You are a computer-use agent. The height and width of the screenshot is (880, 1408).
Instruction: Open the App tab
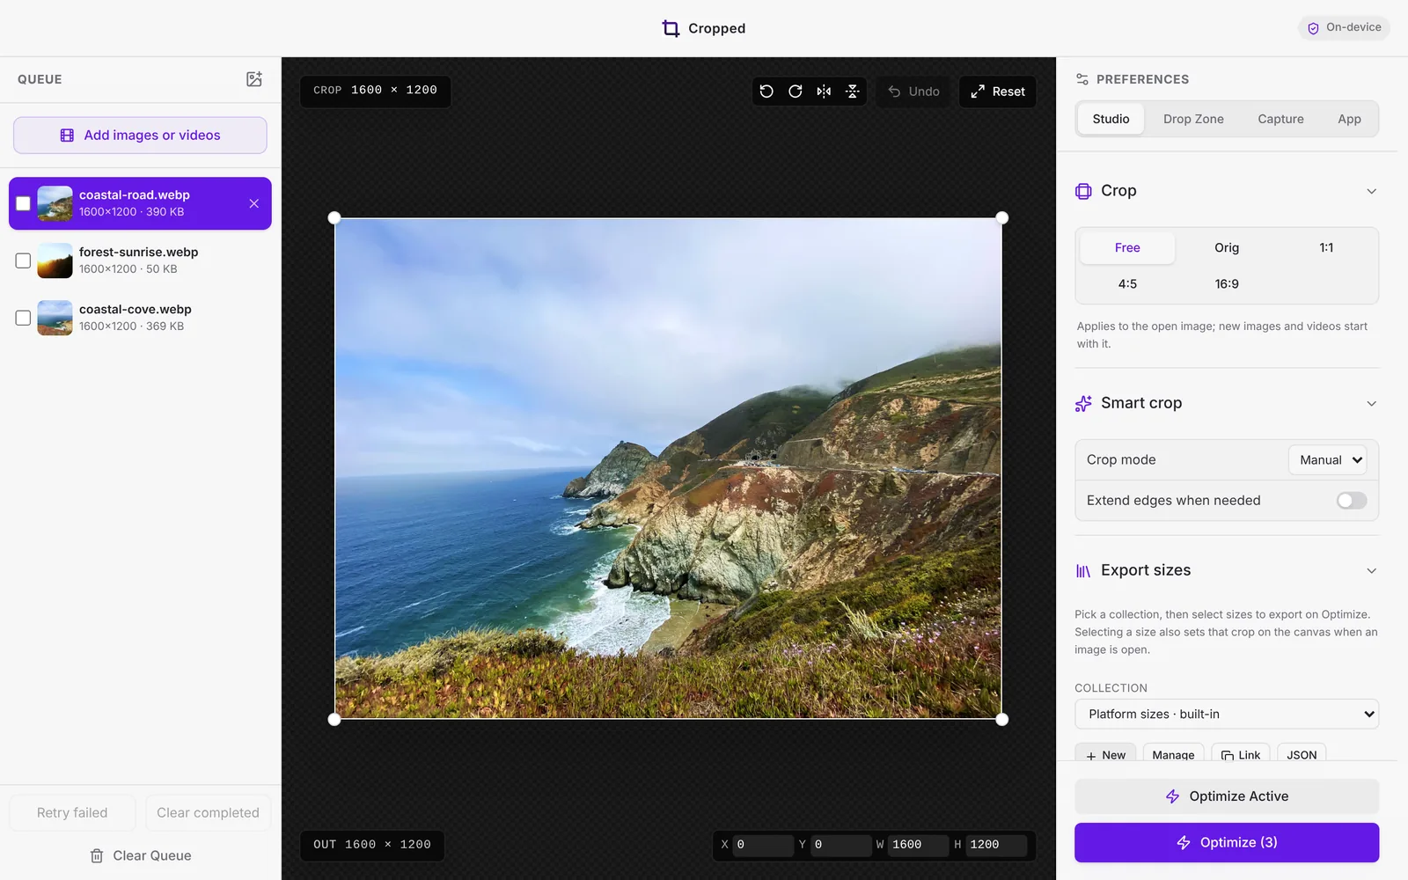pyautogui.click(x=1349, y=119)
